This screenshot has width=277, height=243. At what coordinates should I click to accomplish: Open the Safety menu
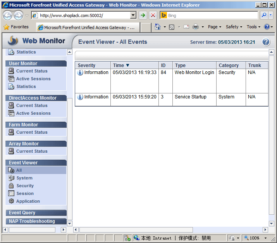coord(234,27)
